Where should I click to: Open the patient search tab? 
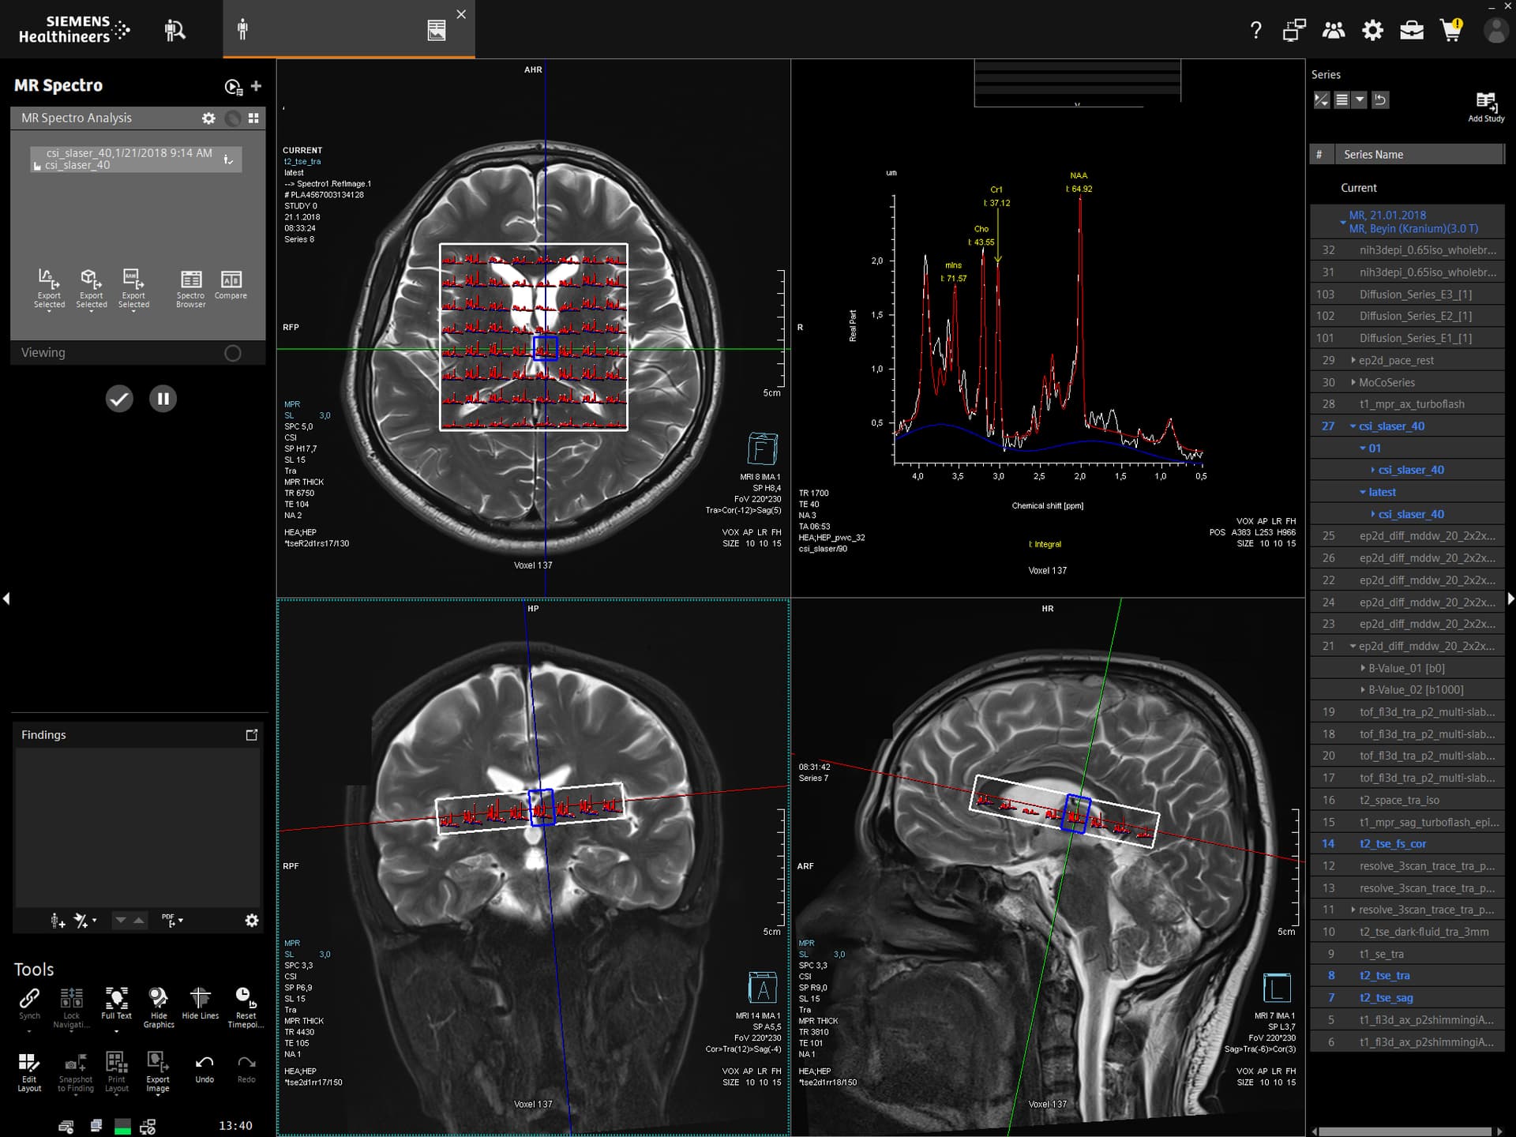[174, 30]
